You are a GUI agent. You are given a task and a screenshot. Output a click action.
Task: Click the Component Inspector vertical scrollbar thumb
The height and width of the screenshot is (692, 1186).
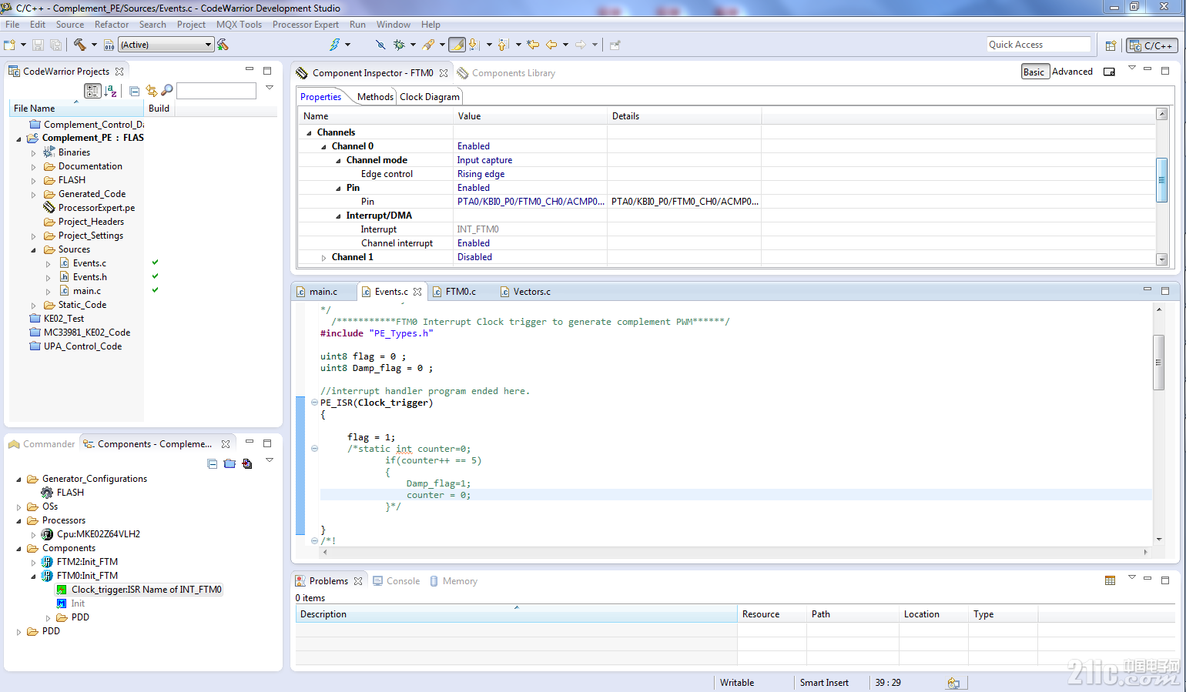1161,179
